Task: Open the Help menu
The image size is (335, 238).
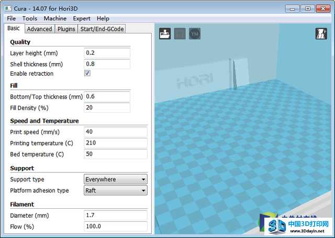Action: [103, 19]
